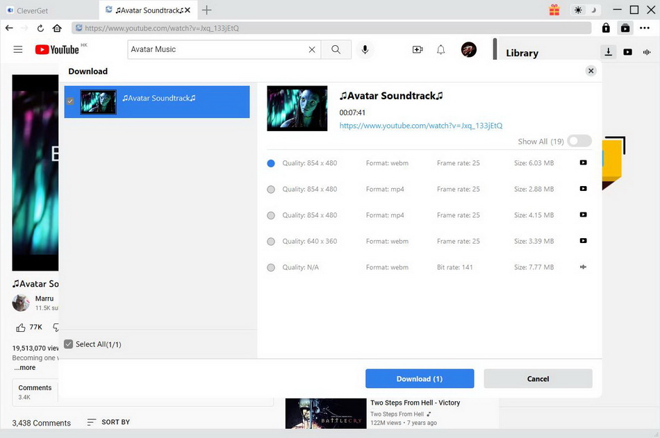This screenshot has height=438, width=660.
Task: Open the Library downloading tab arrow icon
Action: click(x=608, y=52)
